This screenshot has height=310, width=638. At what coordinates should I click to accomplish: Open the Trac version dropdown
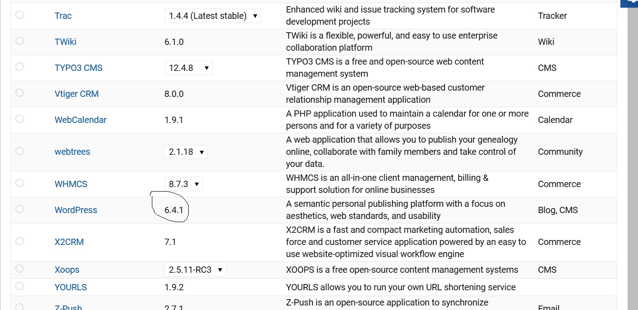point(213,16)
